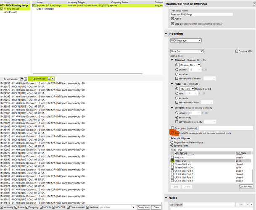Uncheck the Active checkbox

point(172,19)
